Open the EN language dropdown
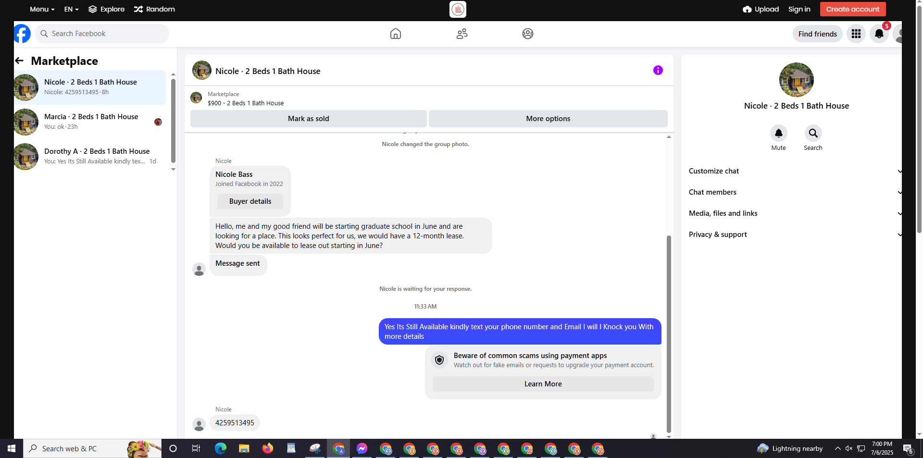 pyautogui.click(x=71, y=9)
